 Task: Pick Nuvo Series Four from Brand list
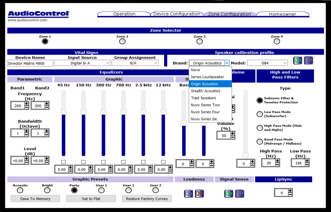coord(210,112)
